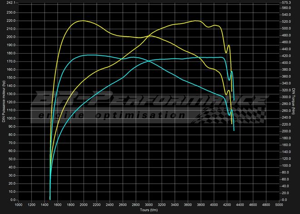Click the curves' starting point at 1500 rpm baseline
Viewport: 300px width, 214px height.
[50, 199]
